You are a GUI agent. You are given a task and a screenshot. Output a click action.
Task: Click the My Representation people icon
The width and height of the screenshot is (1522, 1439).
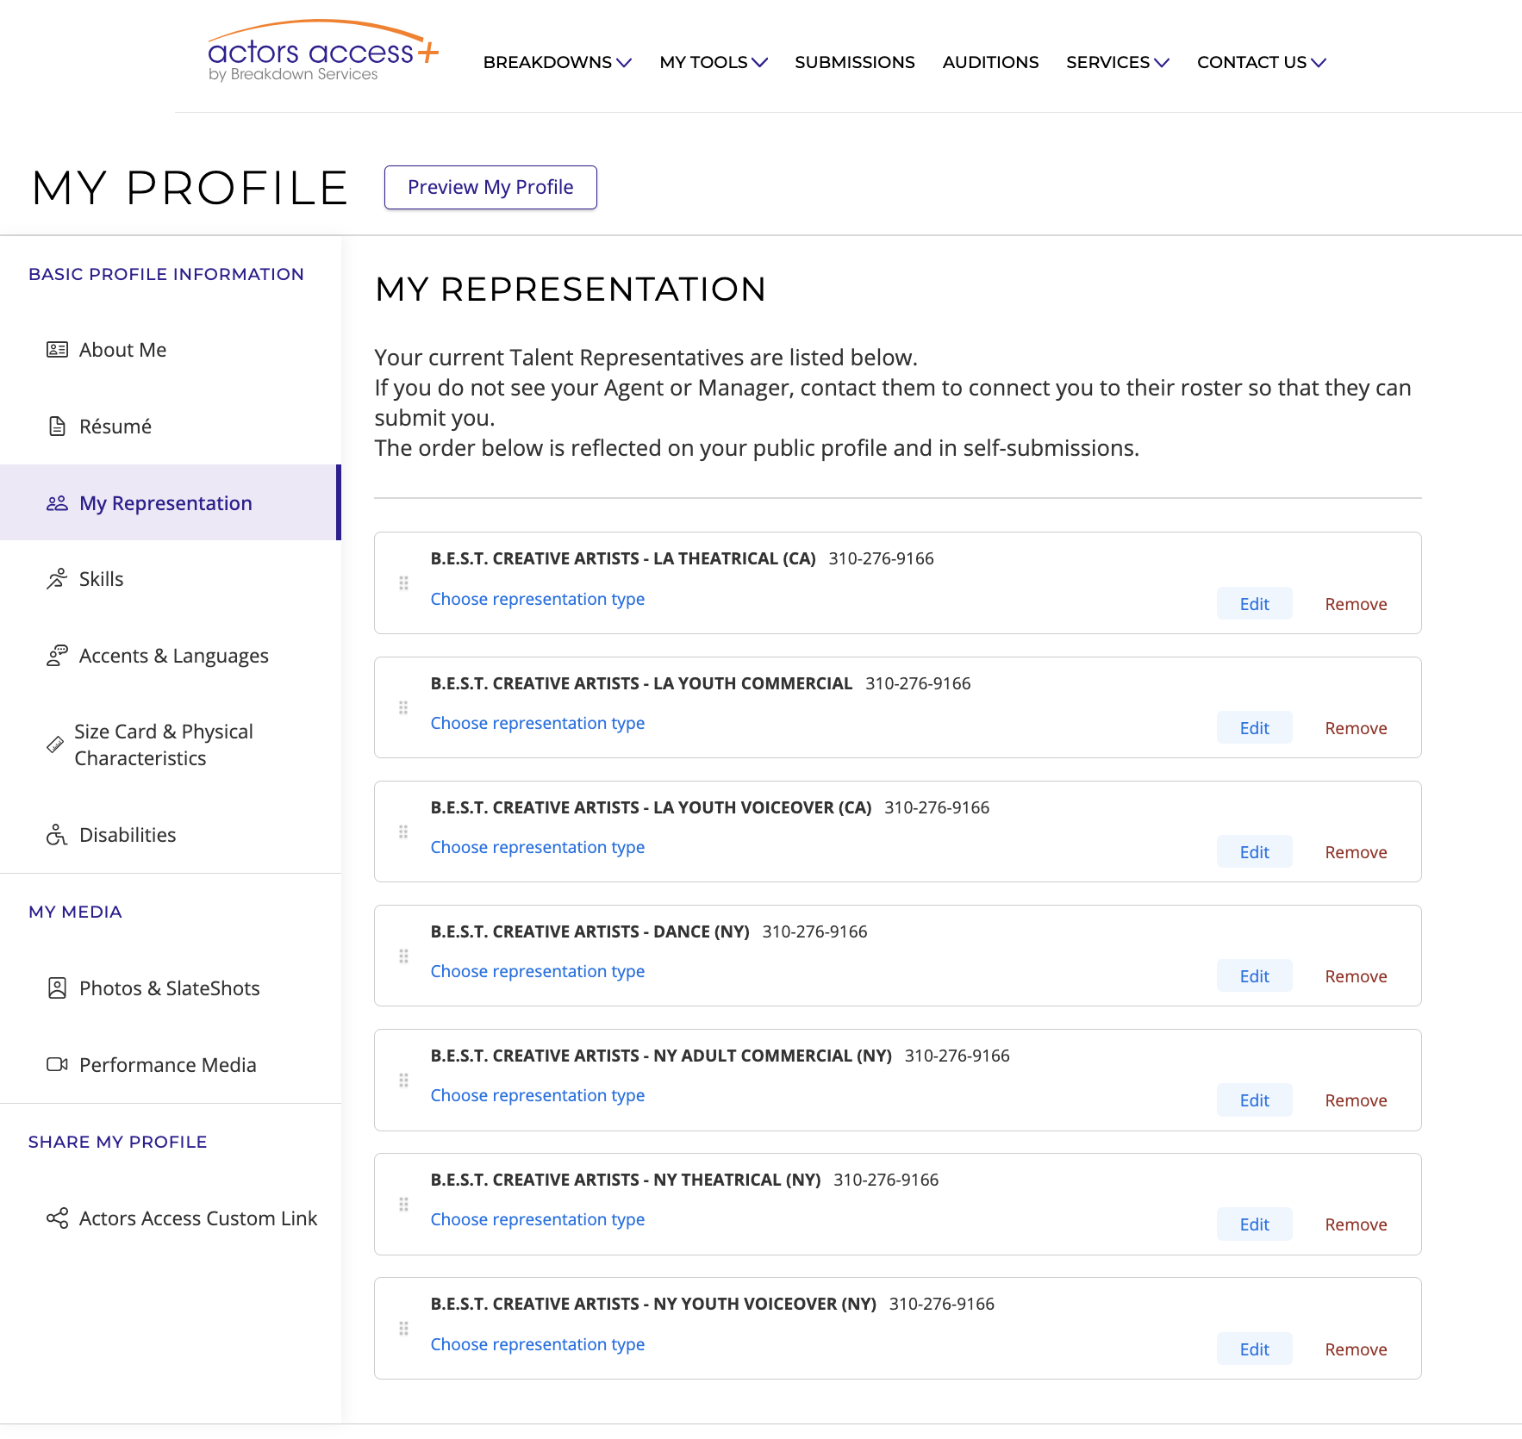[57, 503]
